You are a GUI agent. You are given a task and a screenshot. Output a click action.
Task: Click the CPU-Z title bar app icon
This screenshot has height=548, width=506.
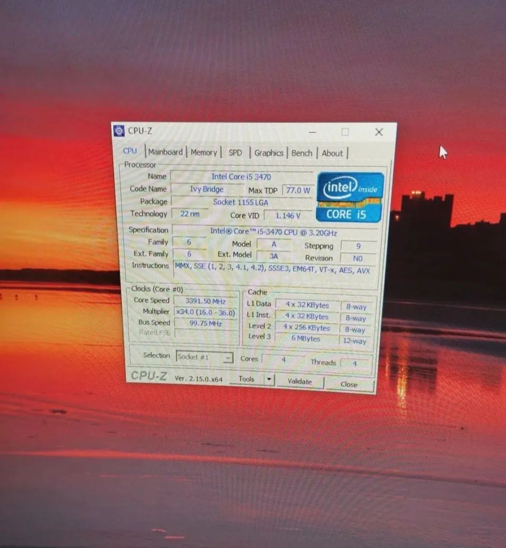[119, 131]
